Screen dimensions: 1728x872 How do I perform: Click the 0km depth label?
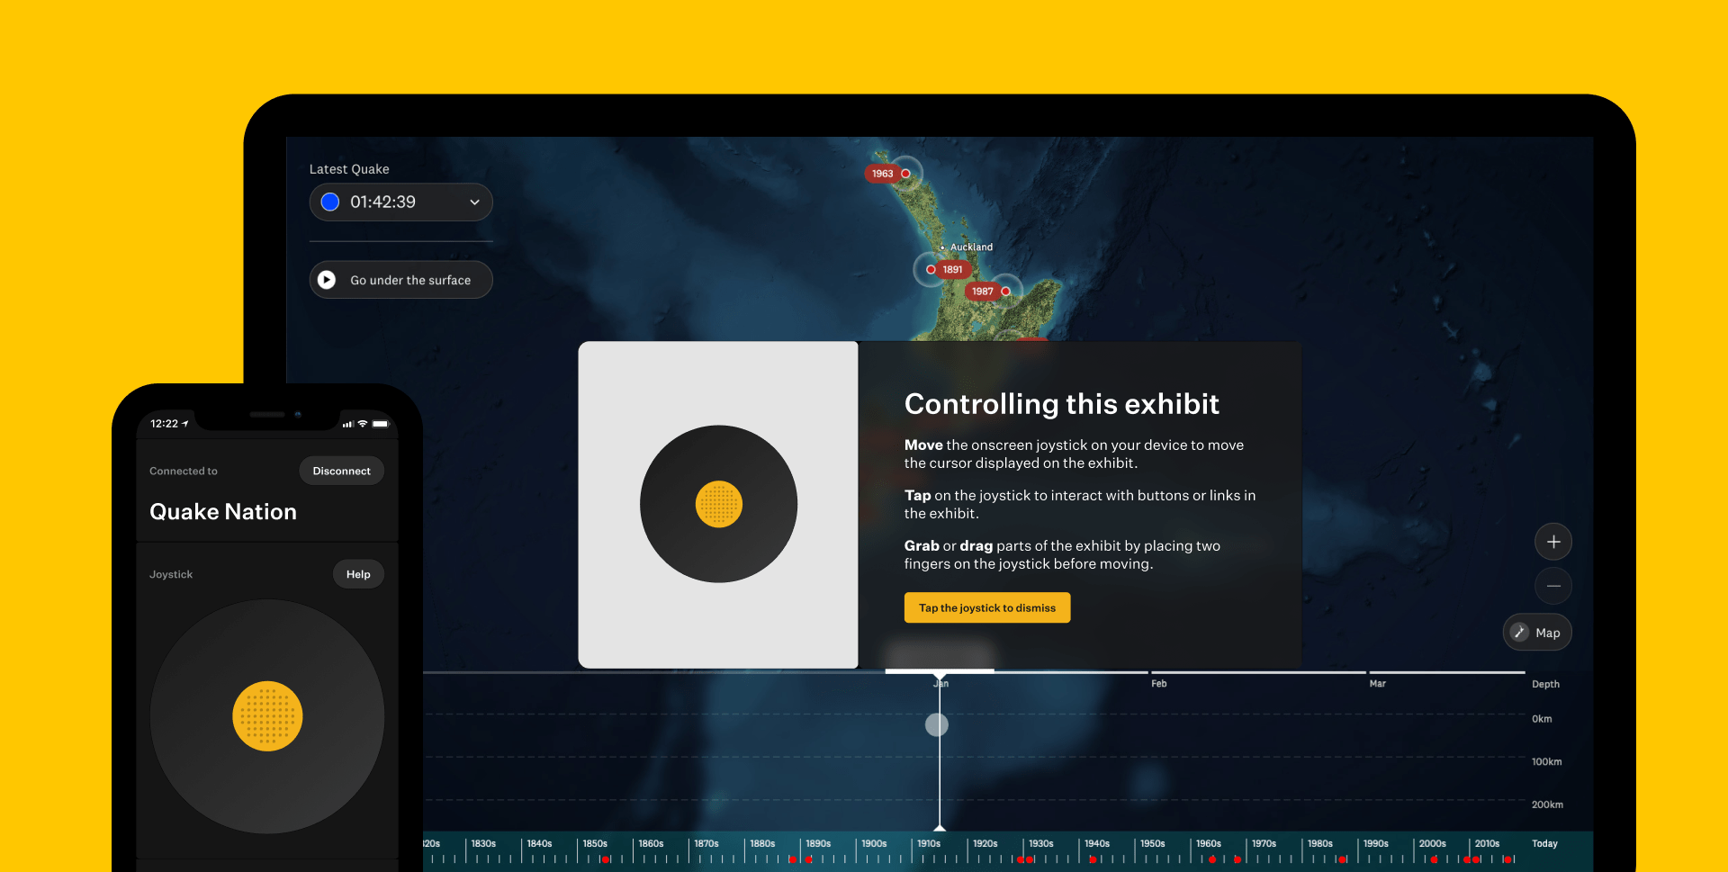tap(1542, 719)
